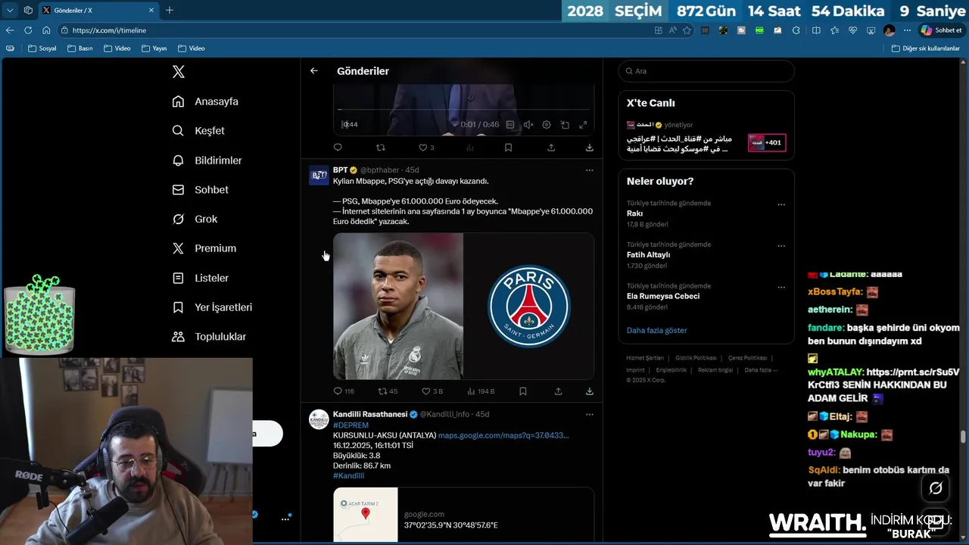This screenshot has height=545, width=969.
Task: Expand Daha fazla footer menu
Action: 760,370
